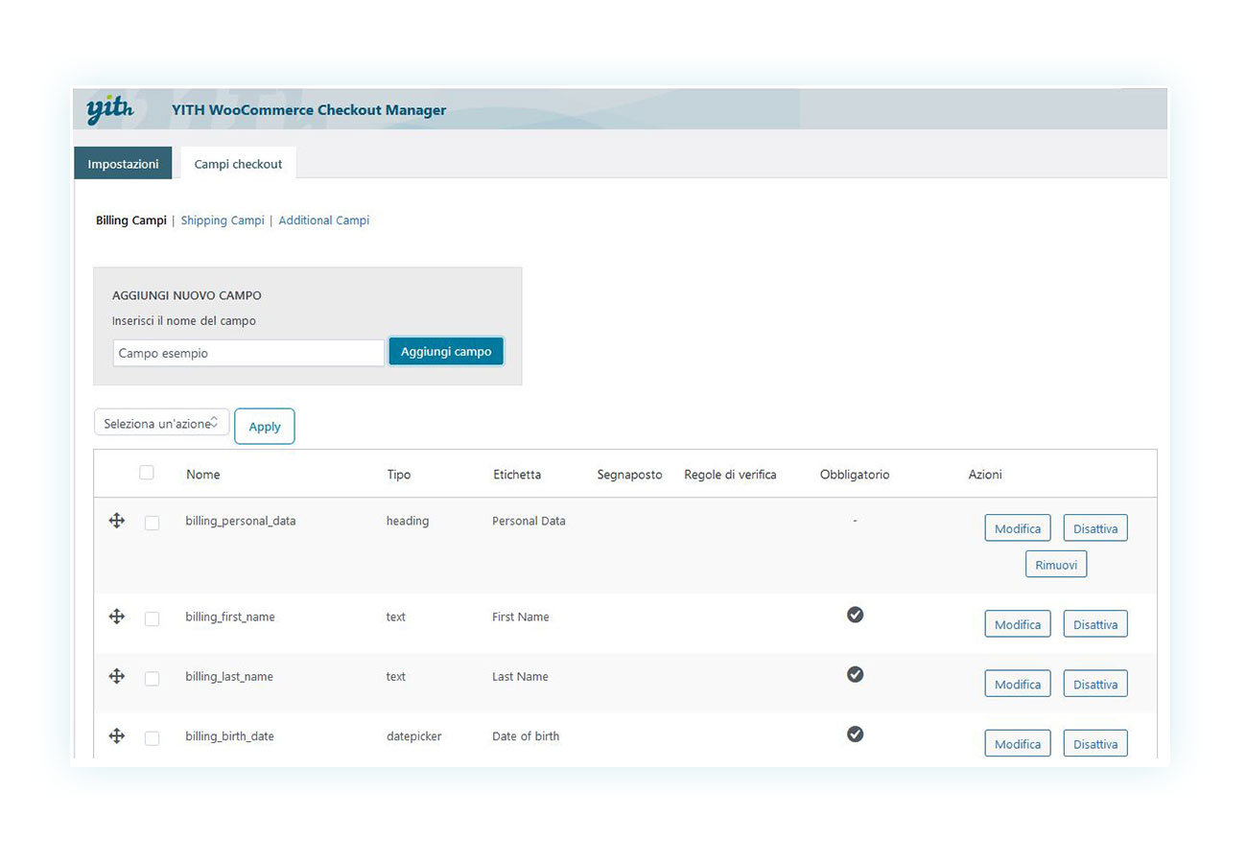Click the datepicker type cell

point(414,735)
